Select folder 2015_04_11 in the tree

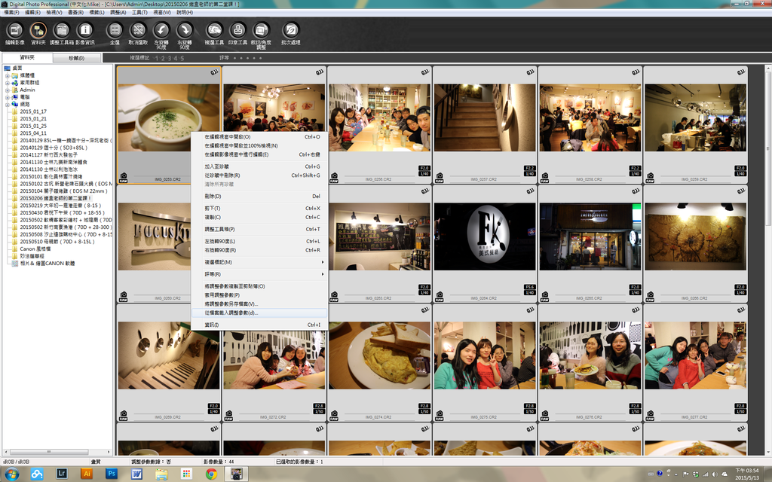[x=33, y=133]
